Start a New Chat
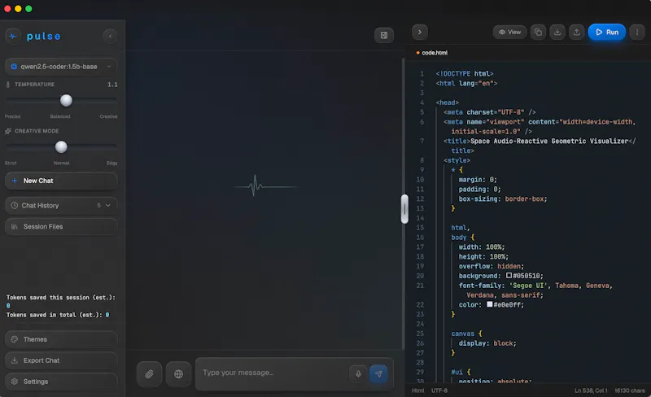The width and height of the screenshot is (651, 397). click(61, 181)
